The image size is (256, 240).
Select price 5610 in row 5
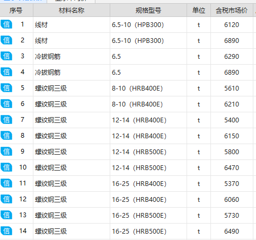(x=232, y=88)
